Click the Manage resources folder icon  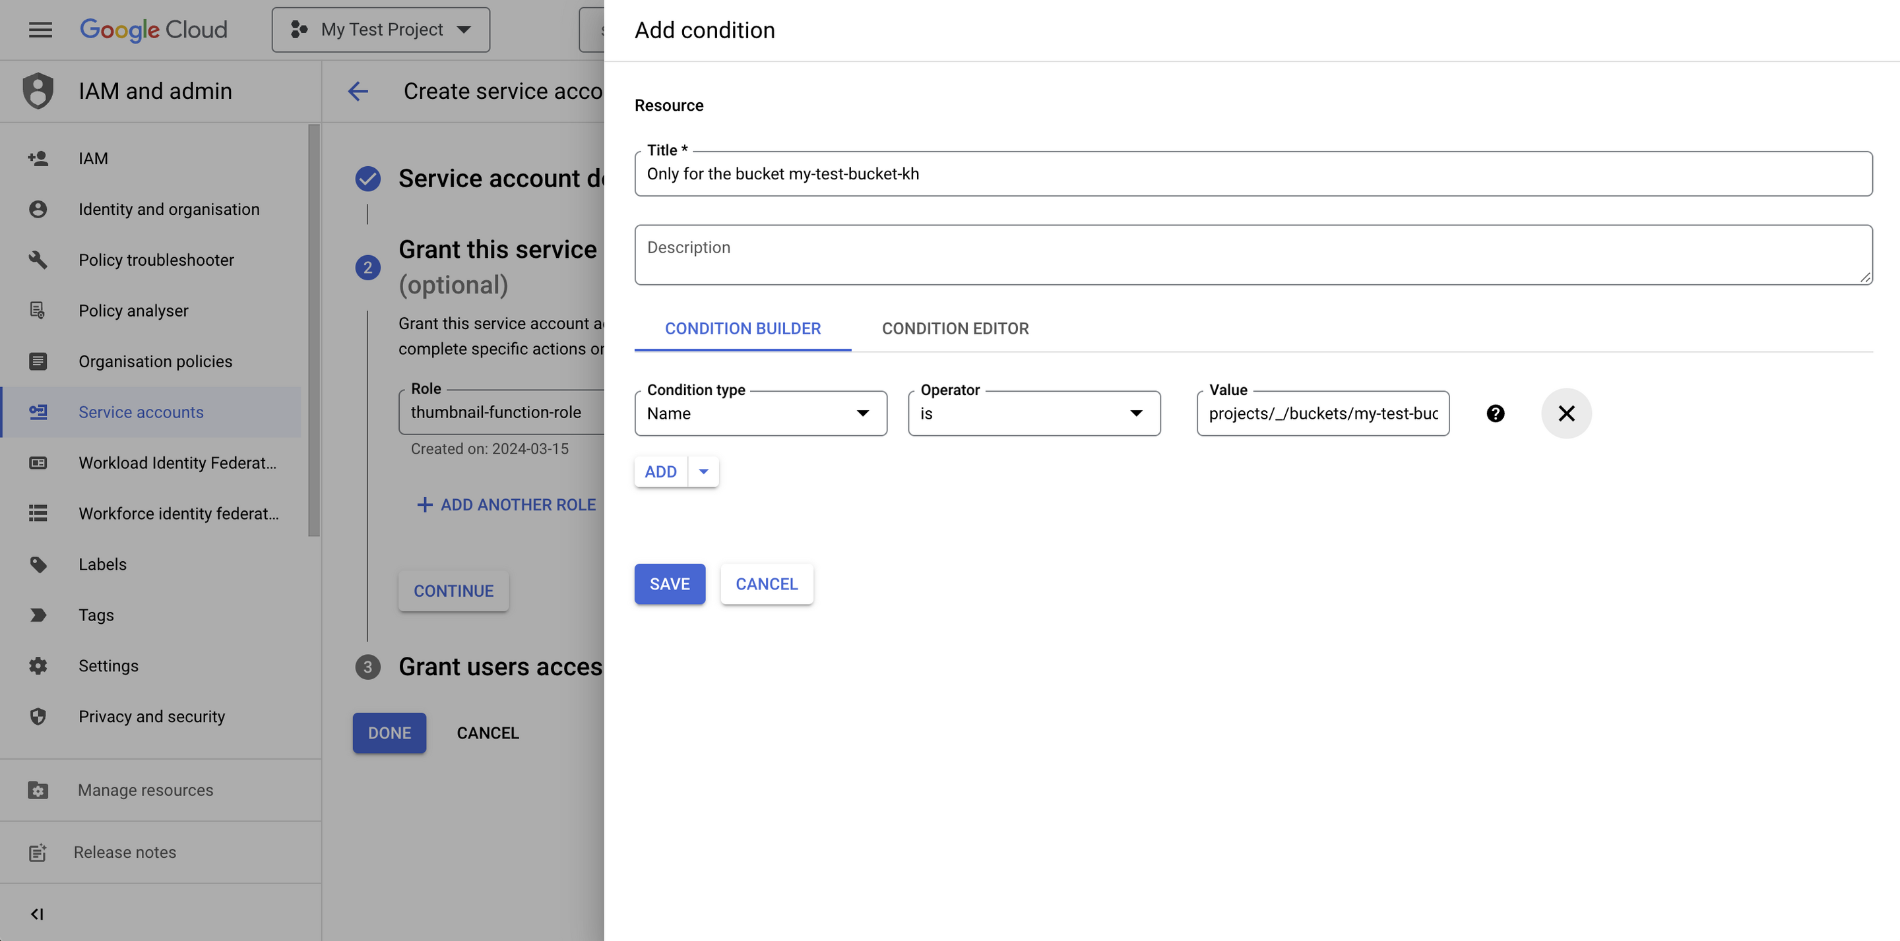click(x=38, y=790)
